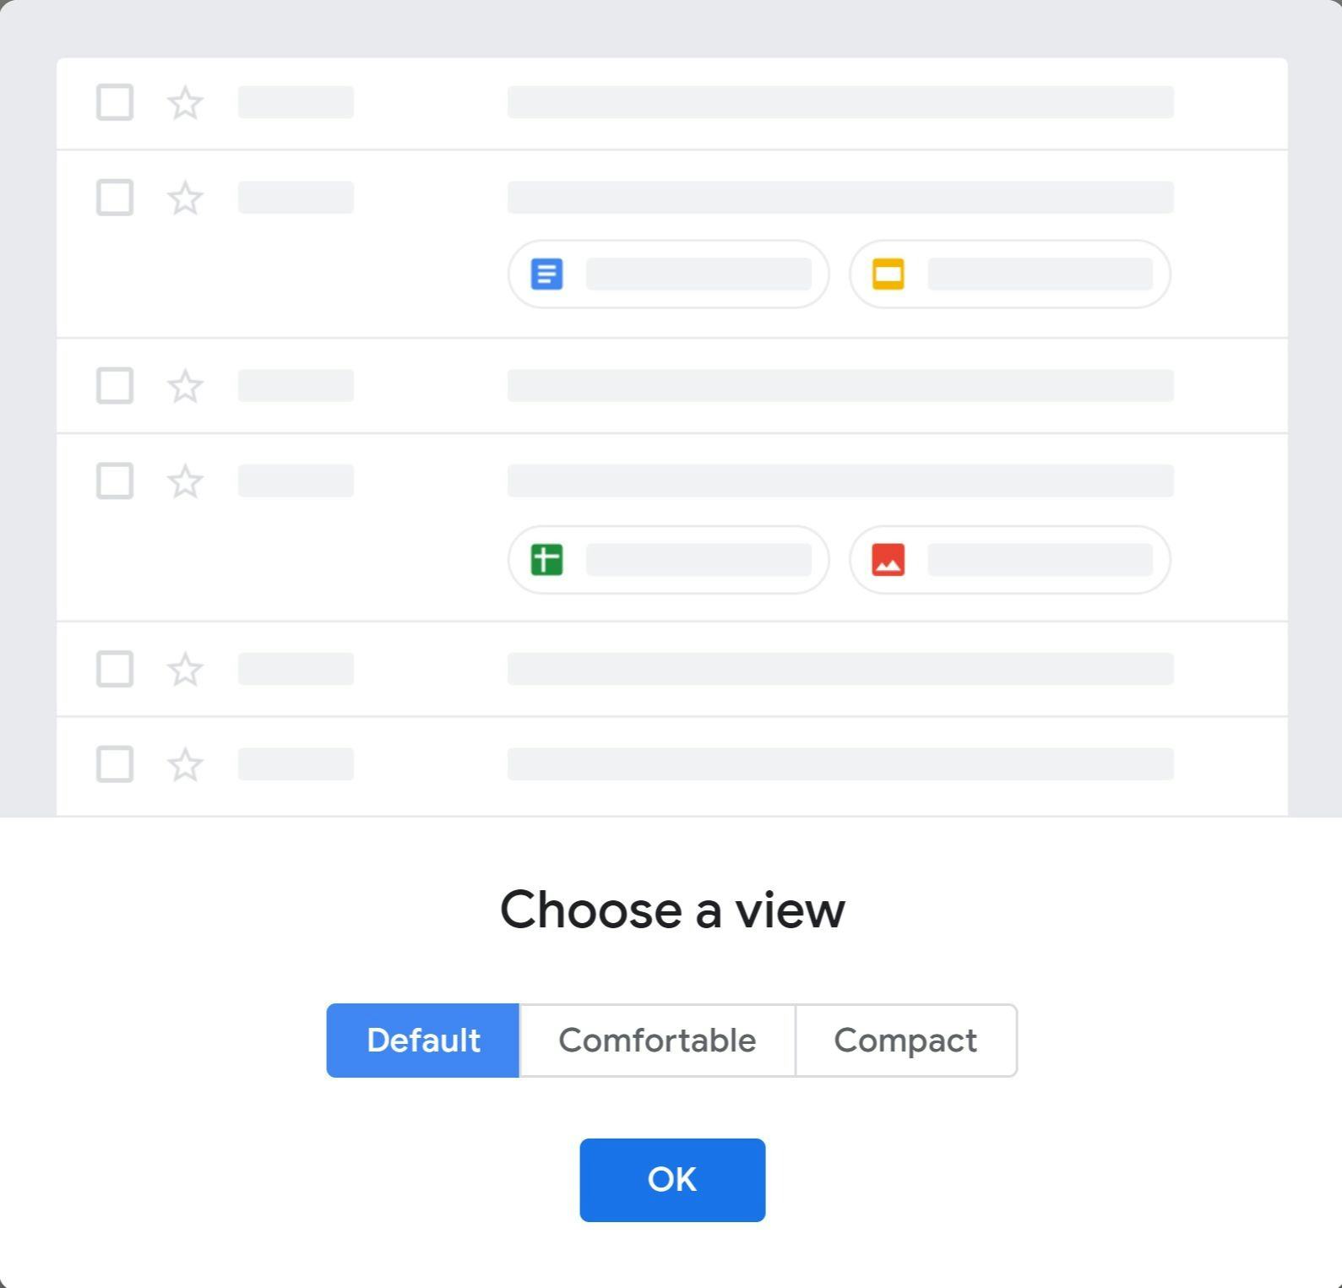
Task: Select the Compact view option
Action: point(906,1041)
